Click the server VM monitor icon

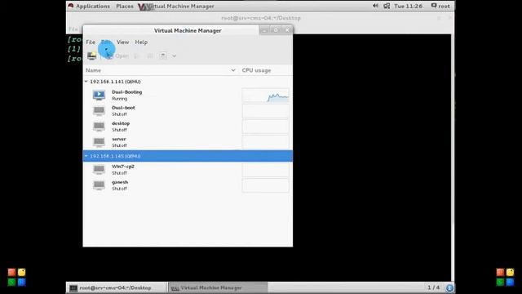[x=99, y=142]
